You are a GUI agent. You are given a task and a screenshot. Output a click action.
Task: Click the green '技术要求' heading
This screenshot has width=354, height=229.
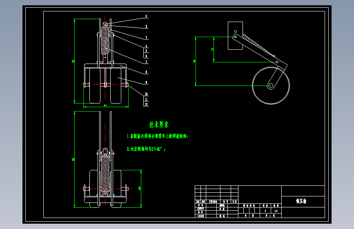coord(159,125)
